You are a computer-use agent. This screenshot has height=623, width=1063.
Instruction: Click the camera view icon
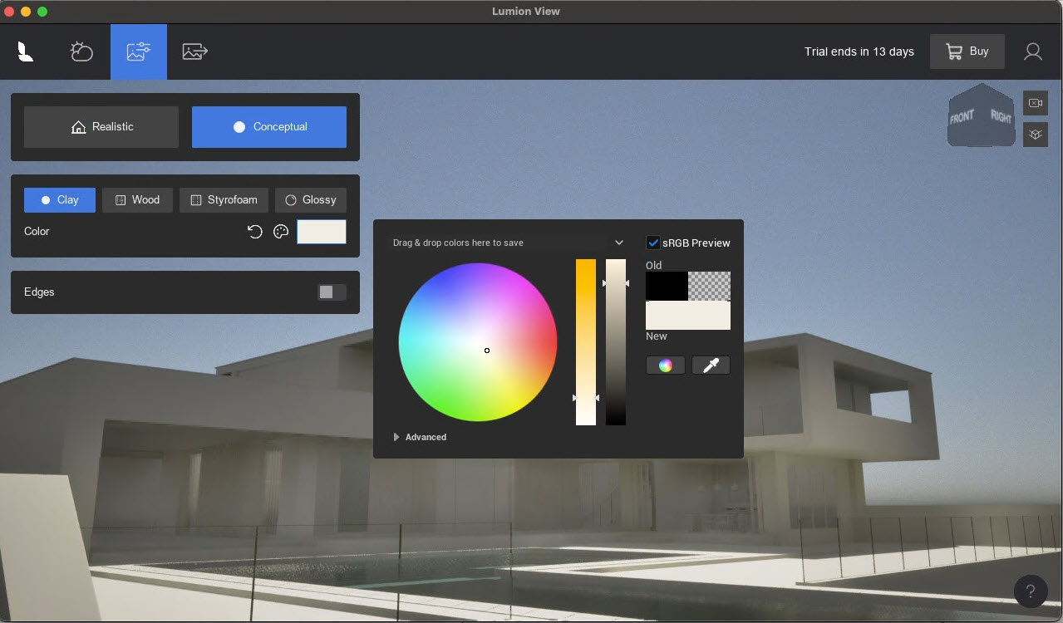(1035, 103)
